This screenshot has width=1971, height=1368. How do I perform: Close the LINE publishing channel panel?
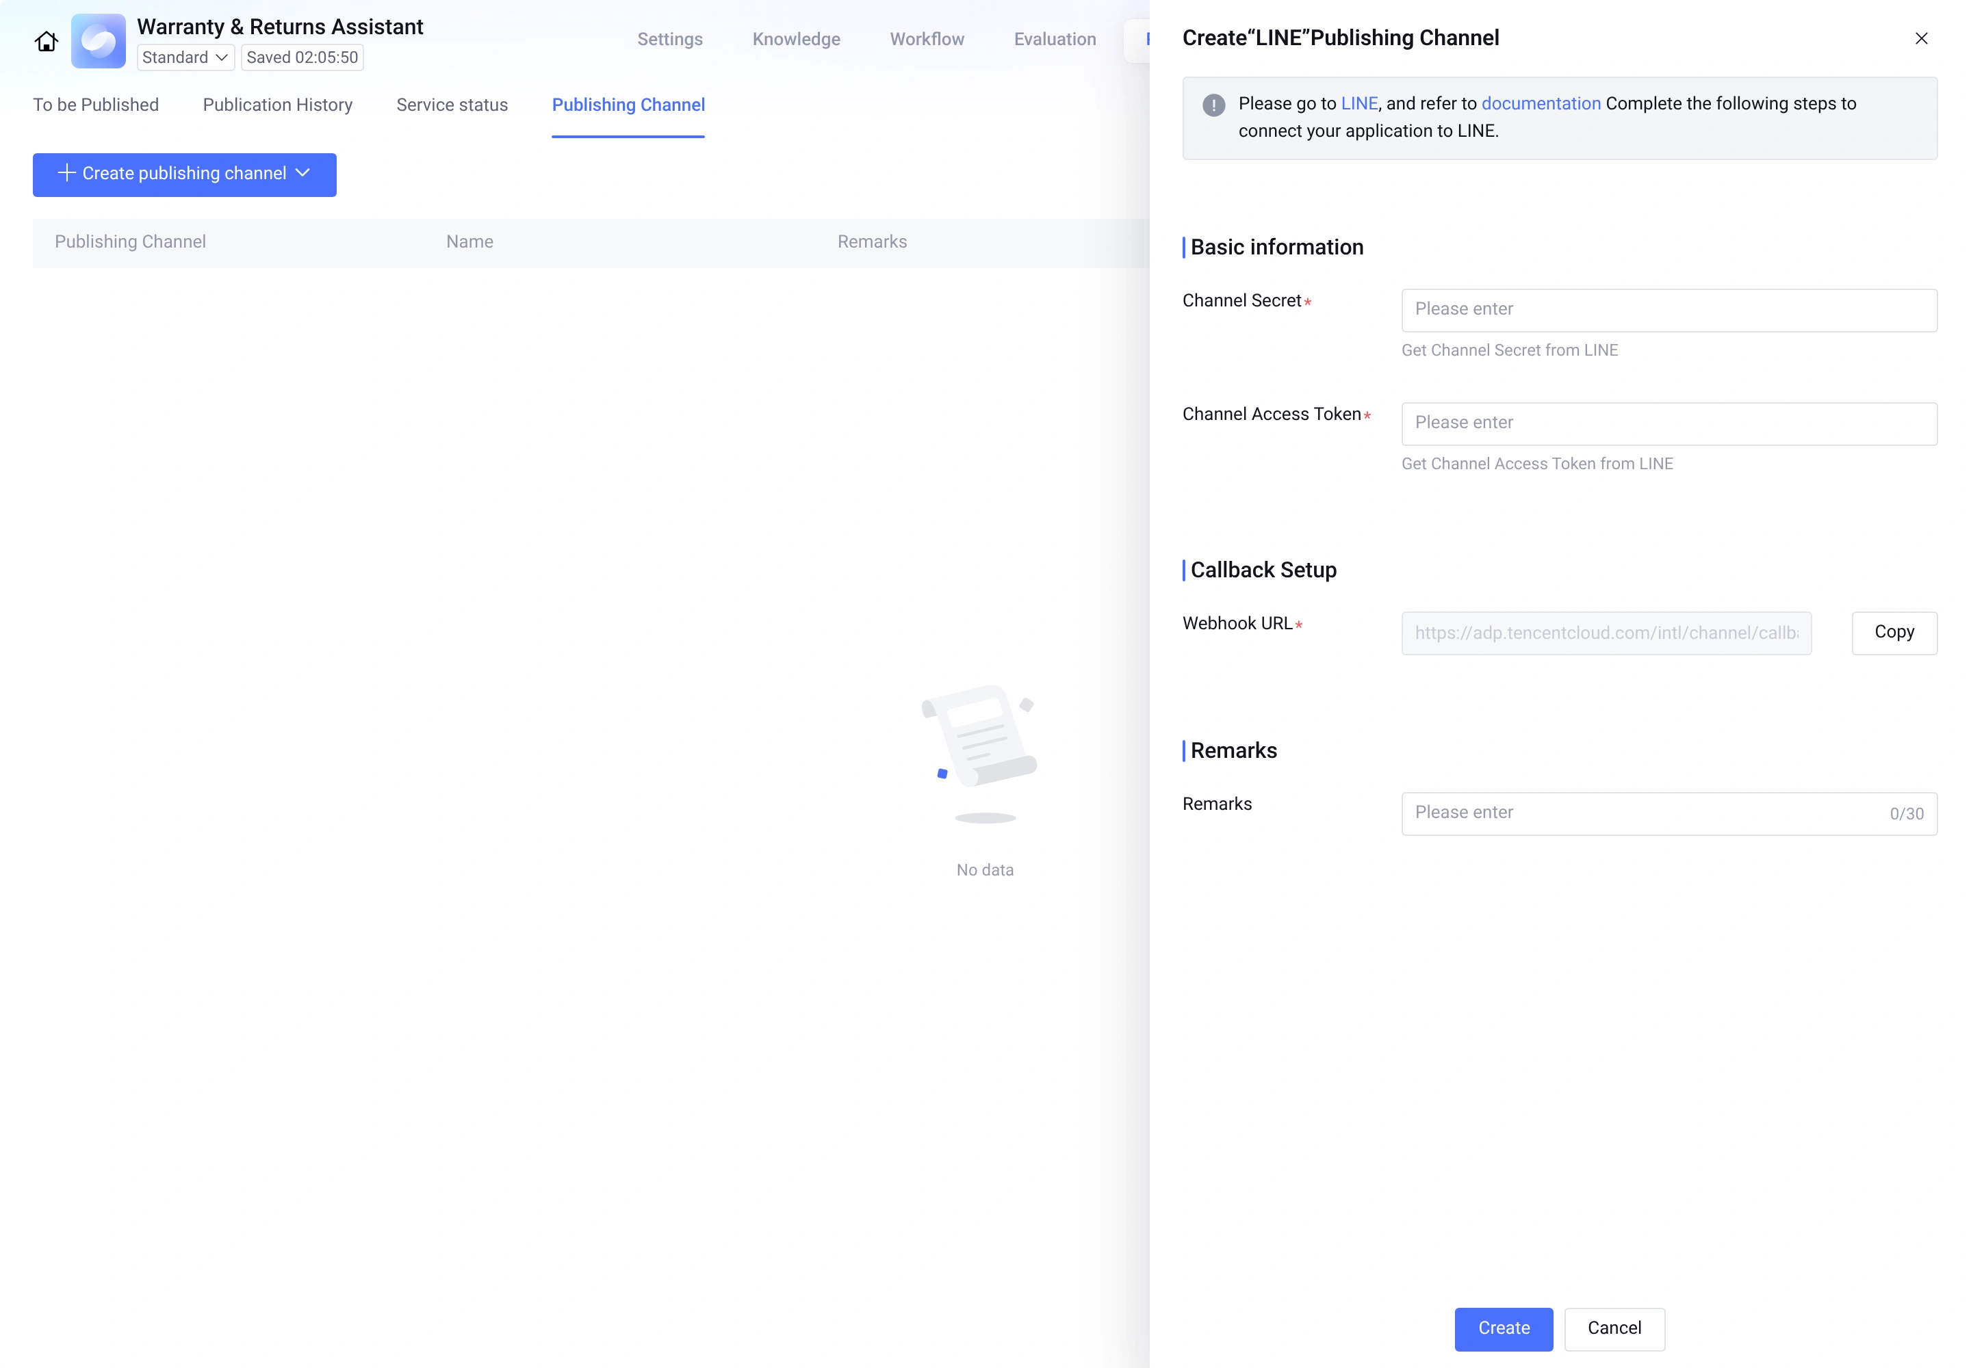[1921, 38]
